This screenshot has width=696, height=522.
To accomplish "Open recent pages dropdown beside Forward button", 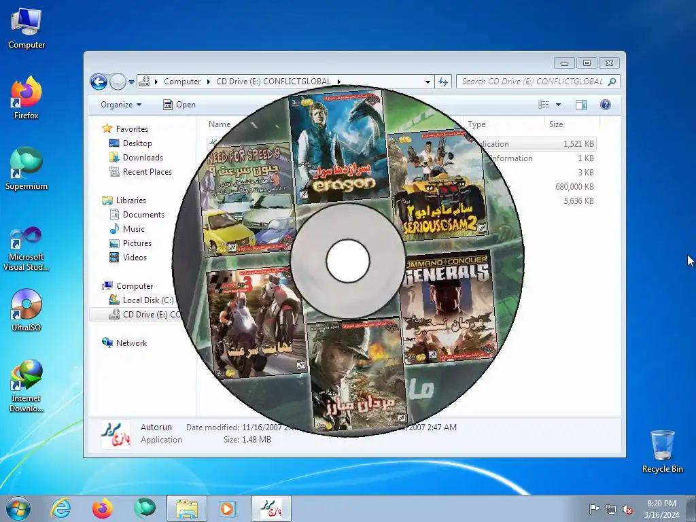I will (x=131, y=82).
